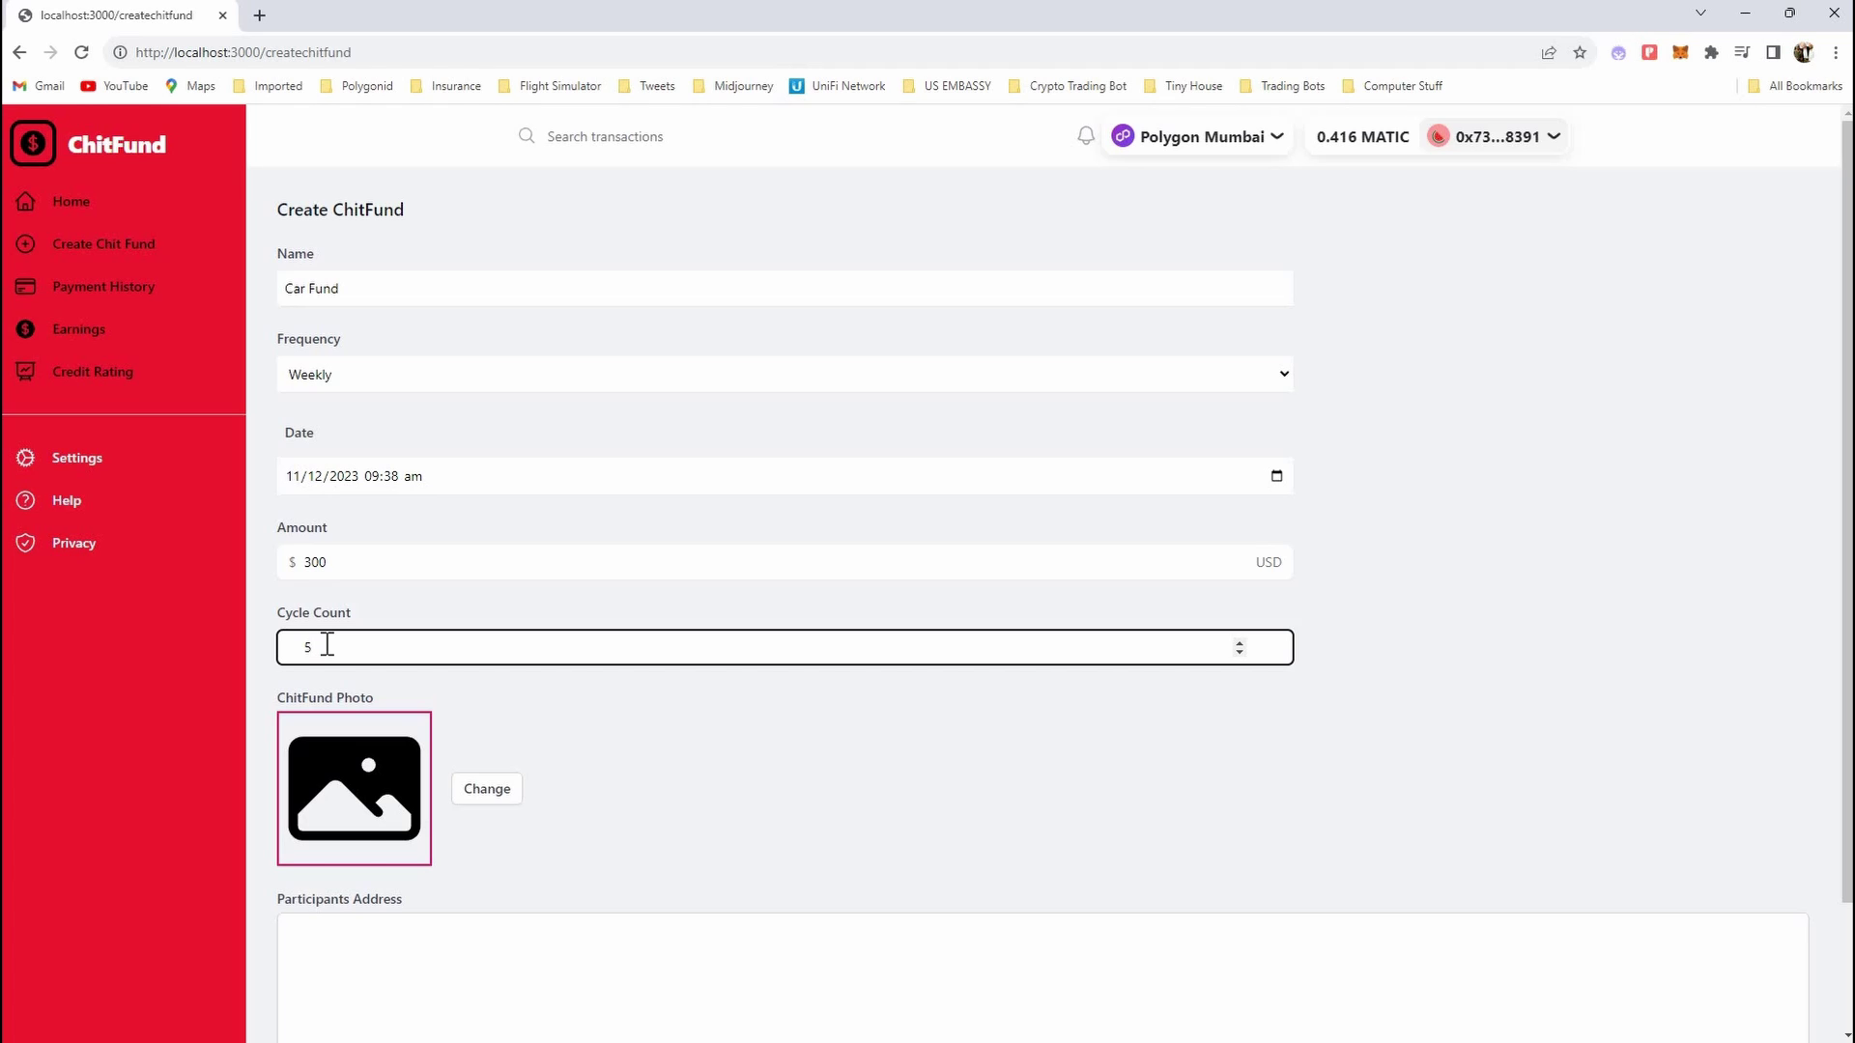The width and height of the screenshot is (1855, 1043).
Task: Click the Credit Rating chart icon
Action: (26, 372)
